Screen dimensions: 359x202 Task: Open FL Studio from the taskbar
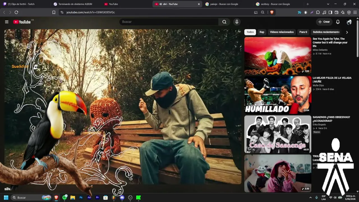[114, 198]
